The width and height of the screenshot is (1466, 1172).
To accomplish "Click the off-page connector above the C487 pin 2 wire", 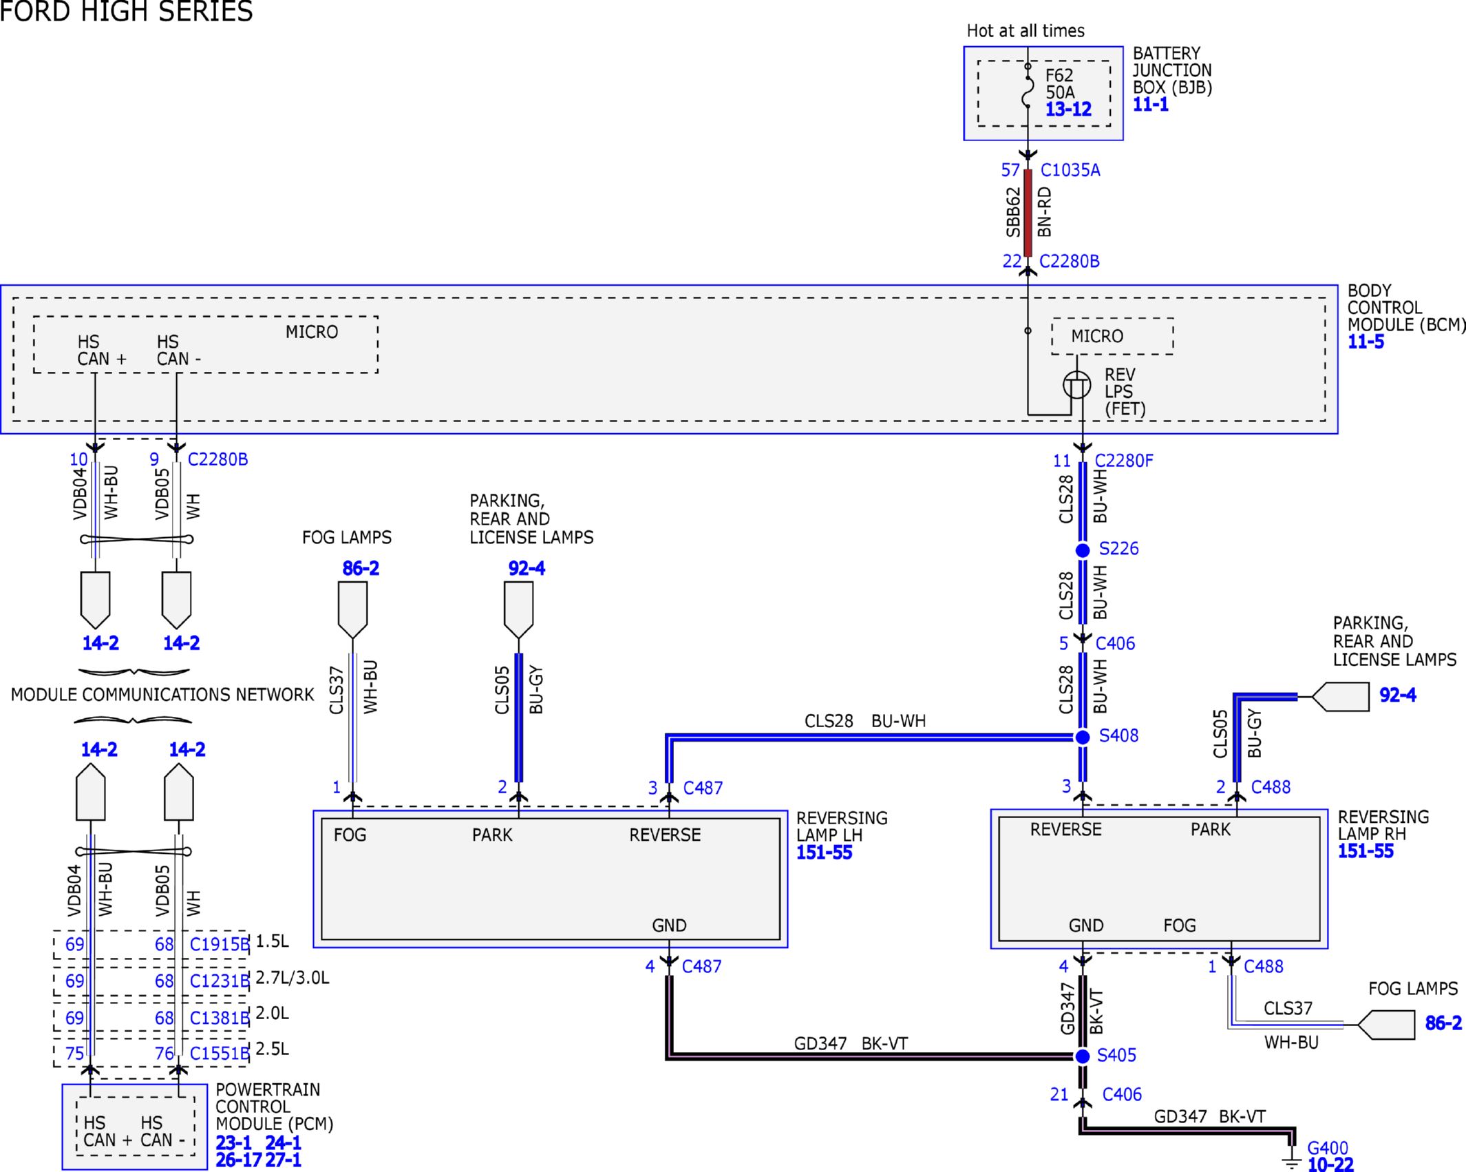I will (x=519, y=610).
